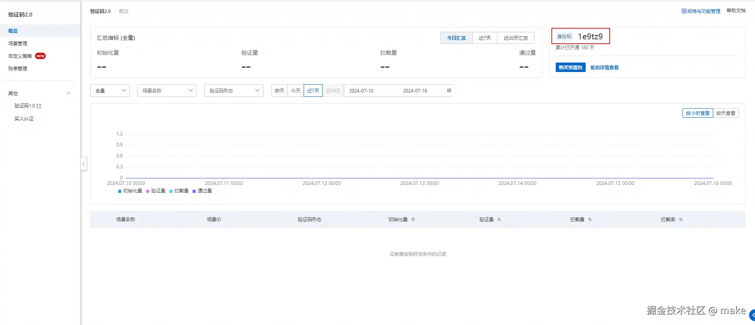The image size is (755, 325).
Task: Switch chart to 按天查看
Action: click(725, 113)
